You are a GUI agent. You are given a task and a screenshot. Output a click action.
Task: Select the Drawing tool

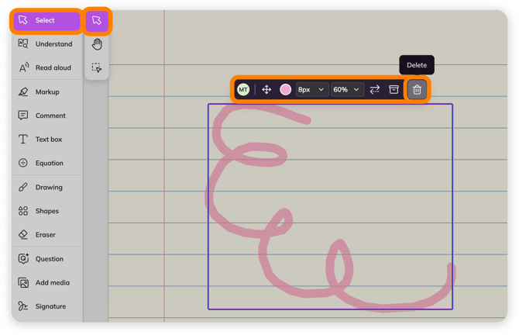click(x=46, y=187)
